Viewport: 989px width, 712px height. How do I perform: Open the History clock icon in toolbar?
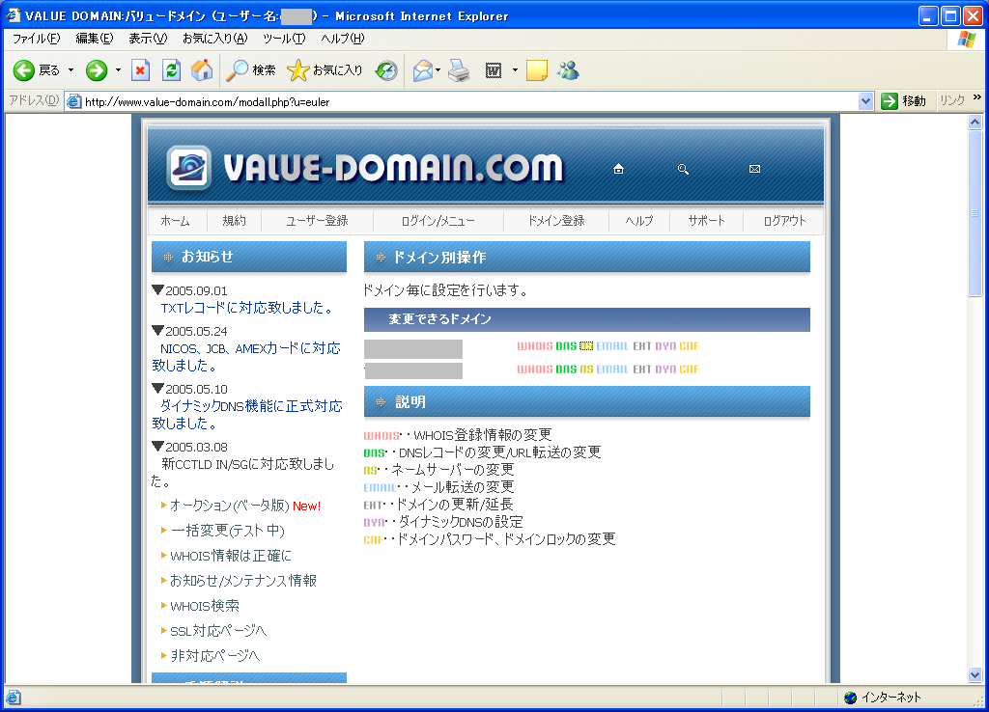[x=386, y=70]
